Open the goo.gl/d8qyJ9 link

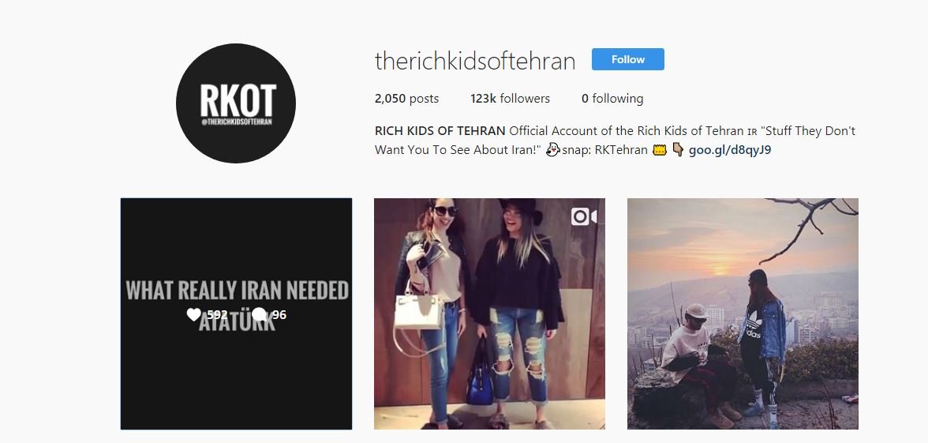pyautogui.click(x=730, y=150)
